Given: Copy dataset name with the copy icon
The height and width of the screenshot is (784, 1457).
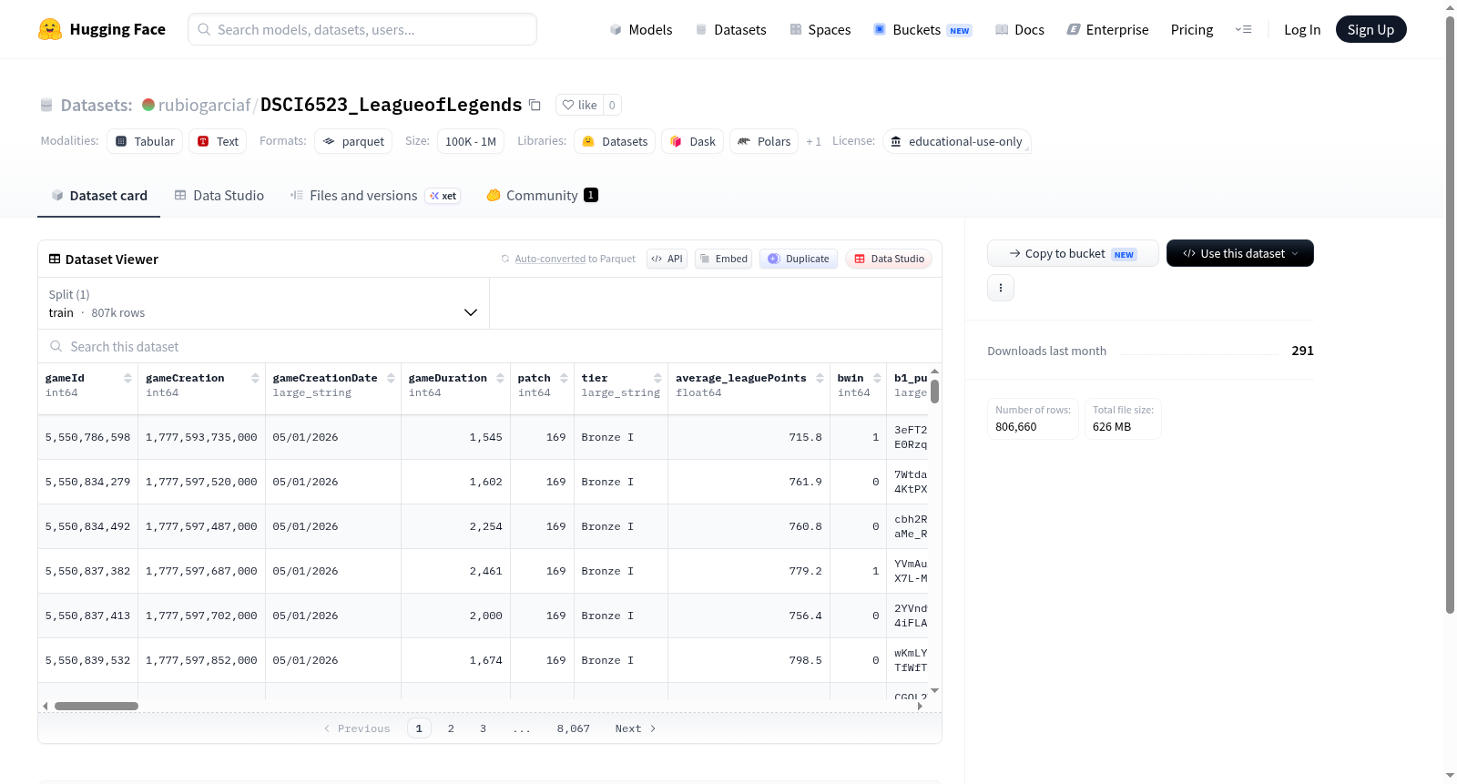Looking at the screenshot, I should pos(535,105).
